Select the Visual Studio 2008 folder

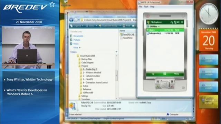[x=86, y=56]
